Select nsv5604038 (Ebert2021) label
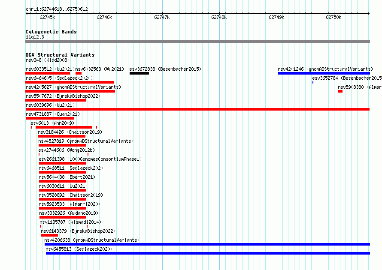This screenshot has height=270, width=382. (x=67, y=177)
